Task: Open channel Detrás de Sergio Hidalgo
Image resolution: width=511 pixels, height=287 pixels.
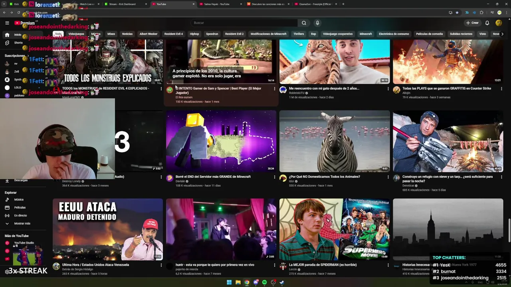Action: [x=78, y=269]
